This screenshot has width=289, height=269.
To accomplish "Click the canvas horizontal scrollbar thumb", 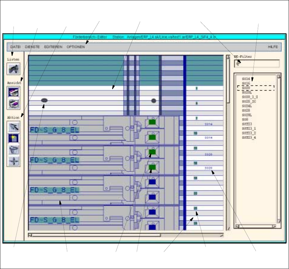I will click(96, 235).
